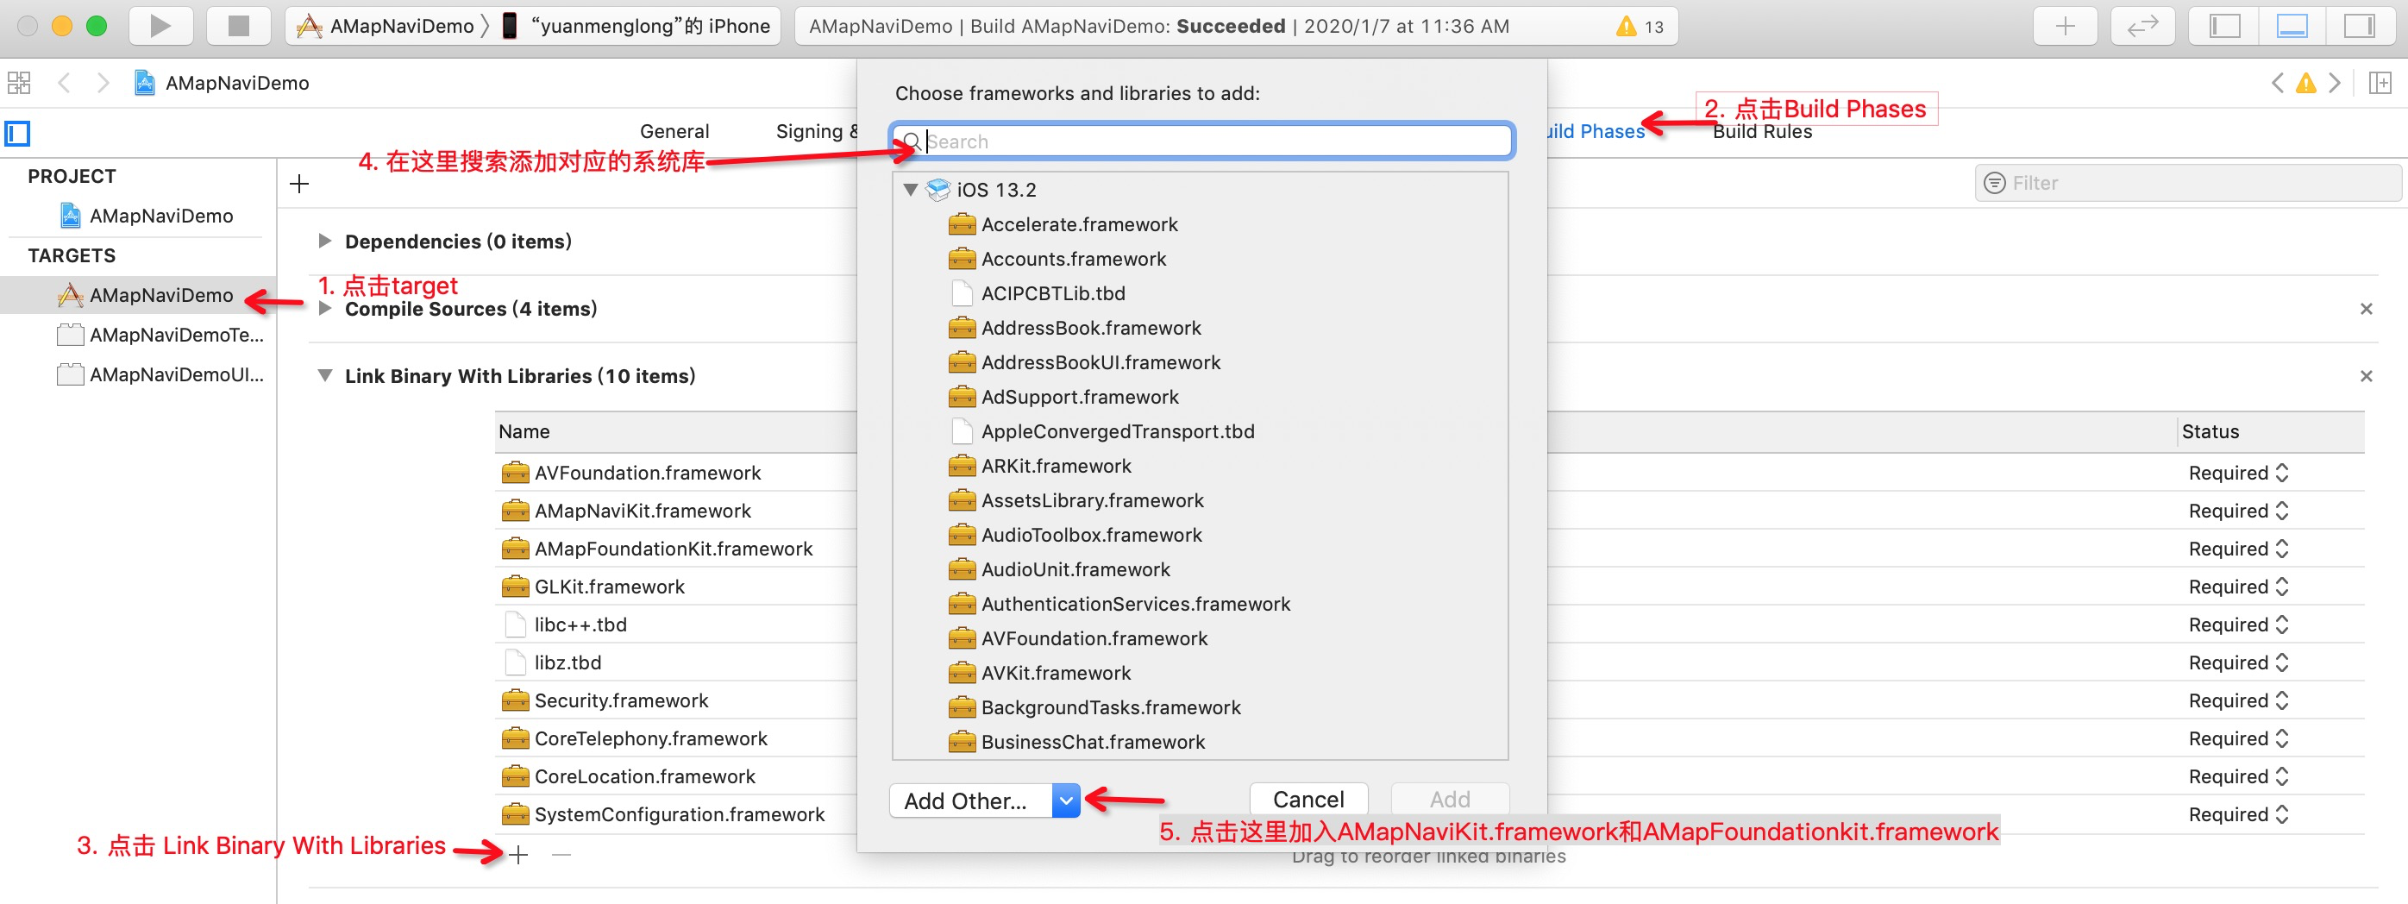Image resolution: width=2408 pixels, height=904 pixels.
Task: Collapse the Link Binary With Libraries section
Action: coord(324,376)
